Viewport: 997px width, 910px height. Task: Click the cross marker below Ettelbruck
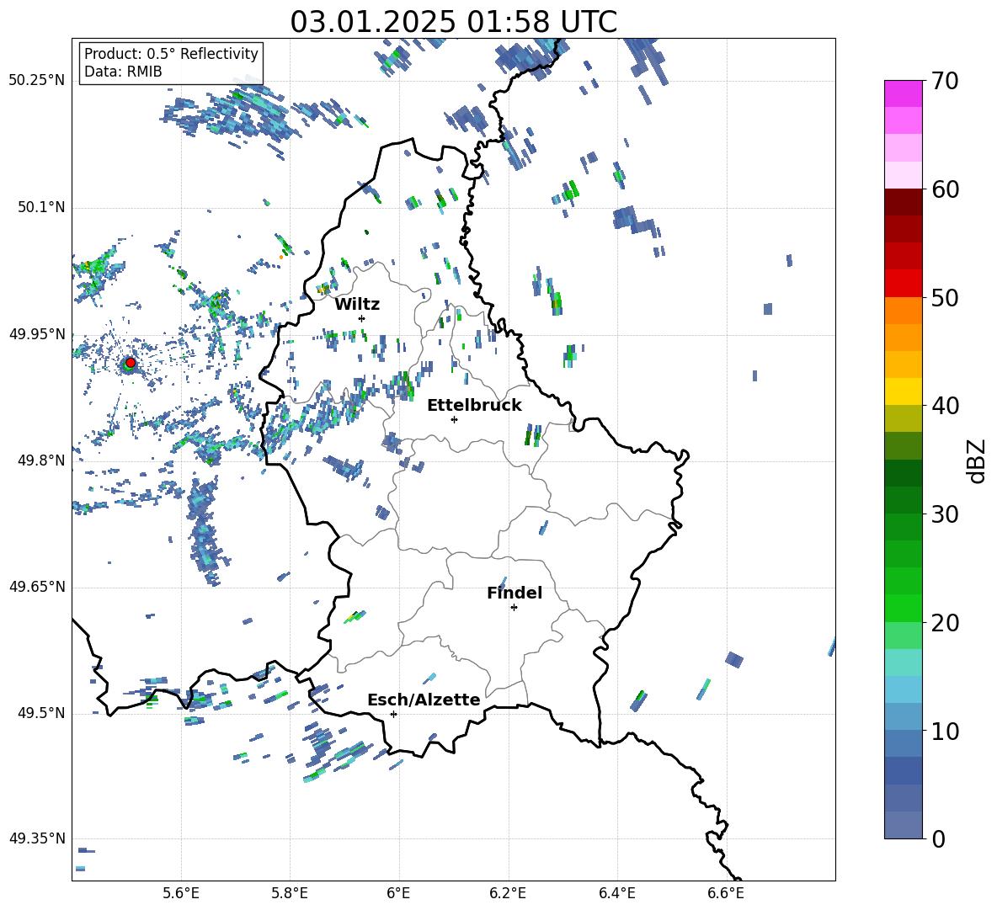point(454,419)
